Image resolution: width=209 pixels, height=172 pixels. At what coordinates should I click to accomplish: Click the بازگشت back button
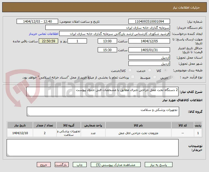pyautogui.click(x=61, y=165)
